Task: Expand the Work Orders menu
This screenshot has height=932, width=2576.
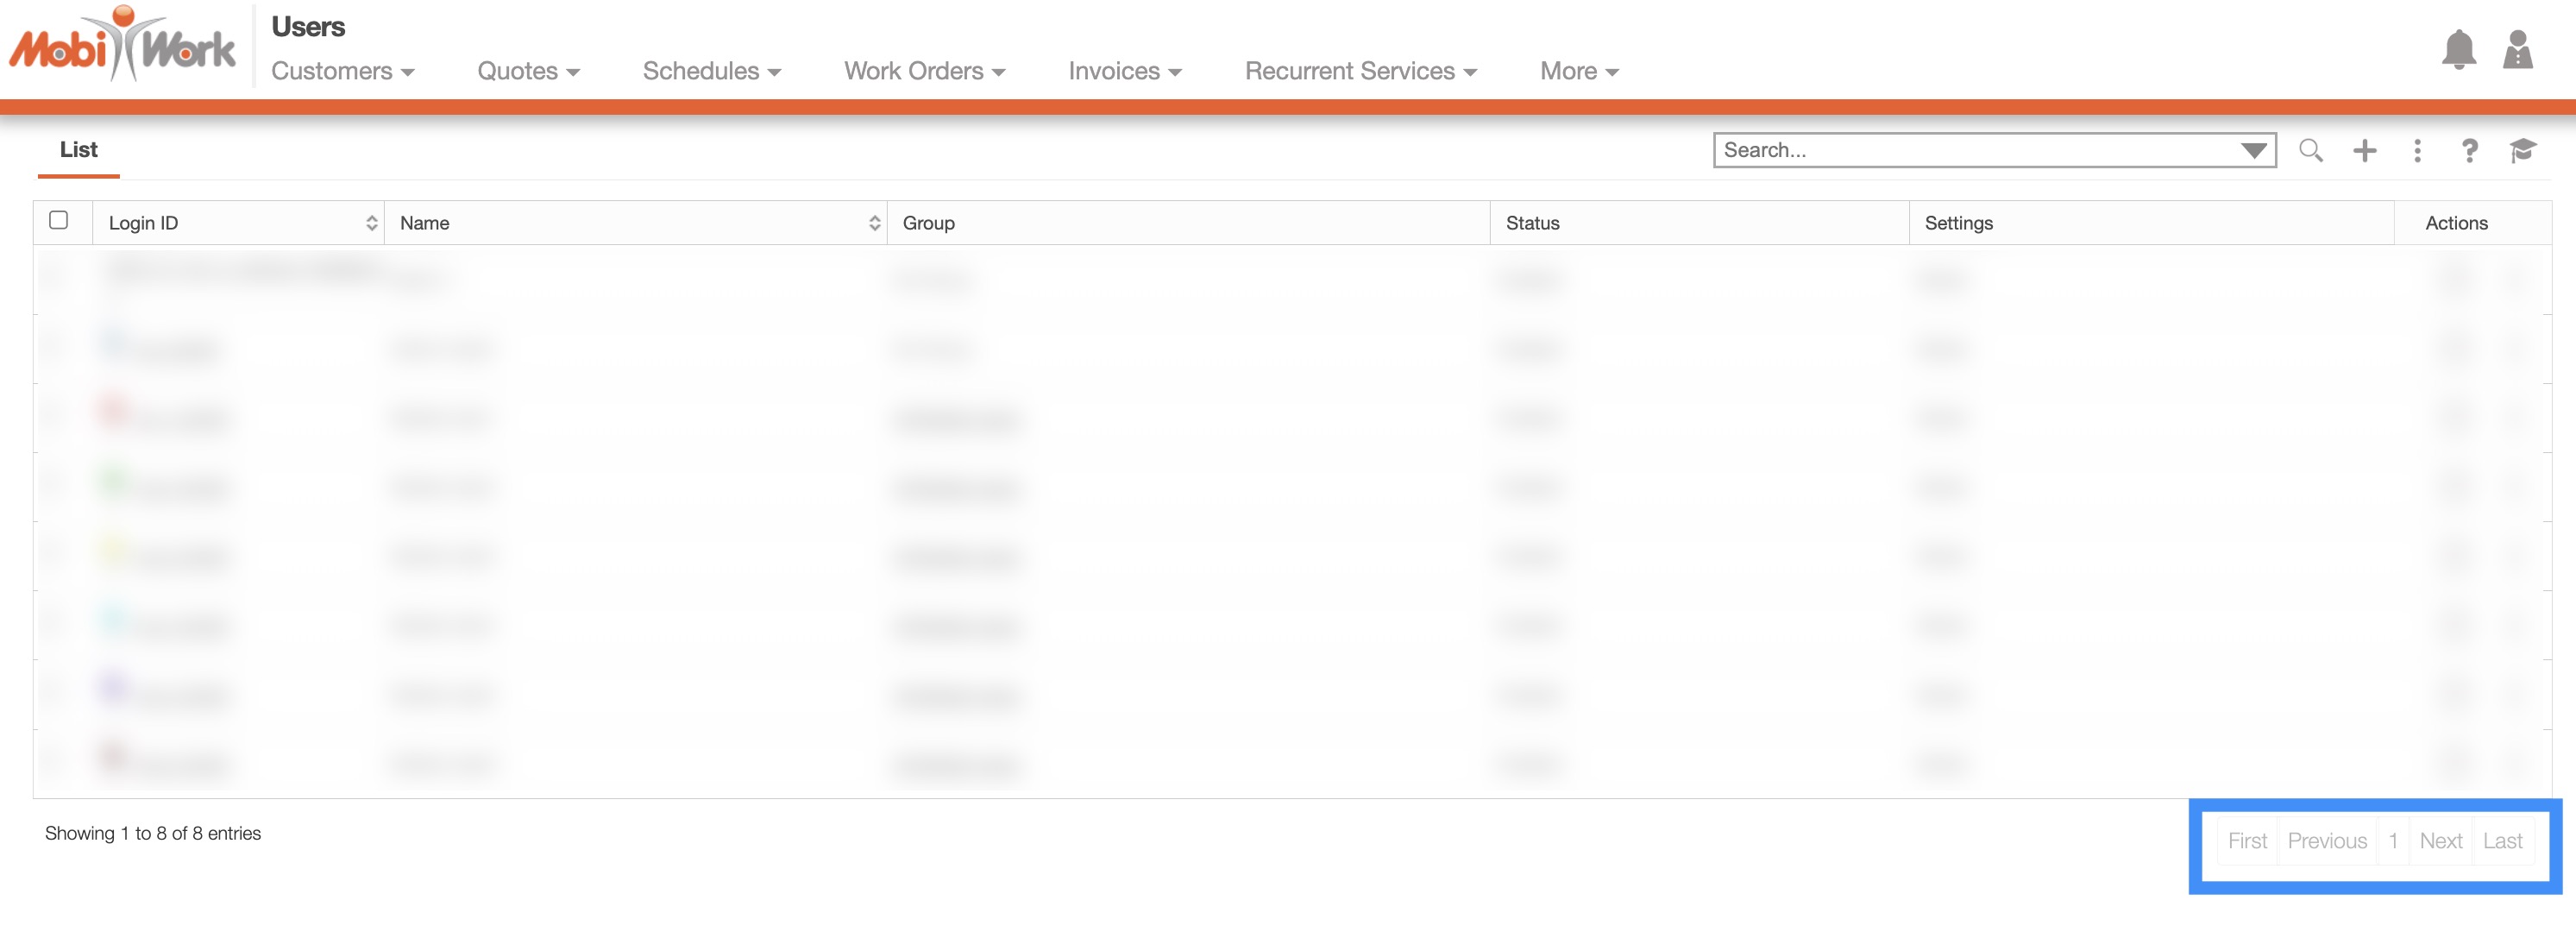Action: pyautogui.click(x=924, y=71)
